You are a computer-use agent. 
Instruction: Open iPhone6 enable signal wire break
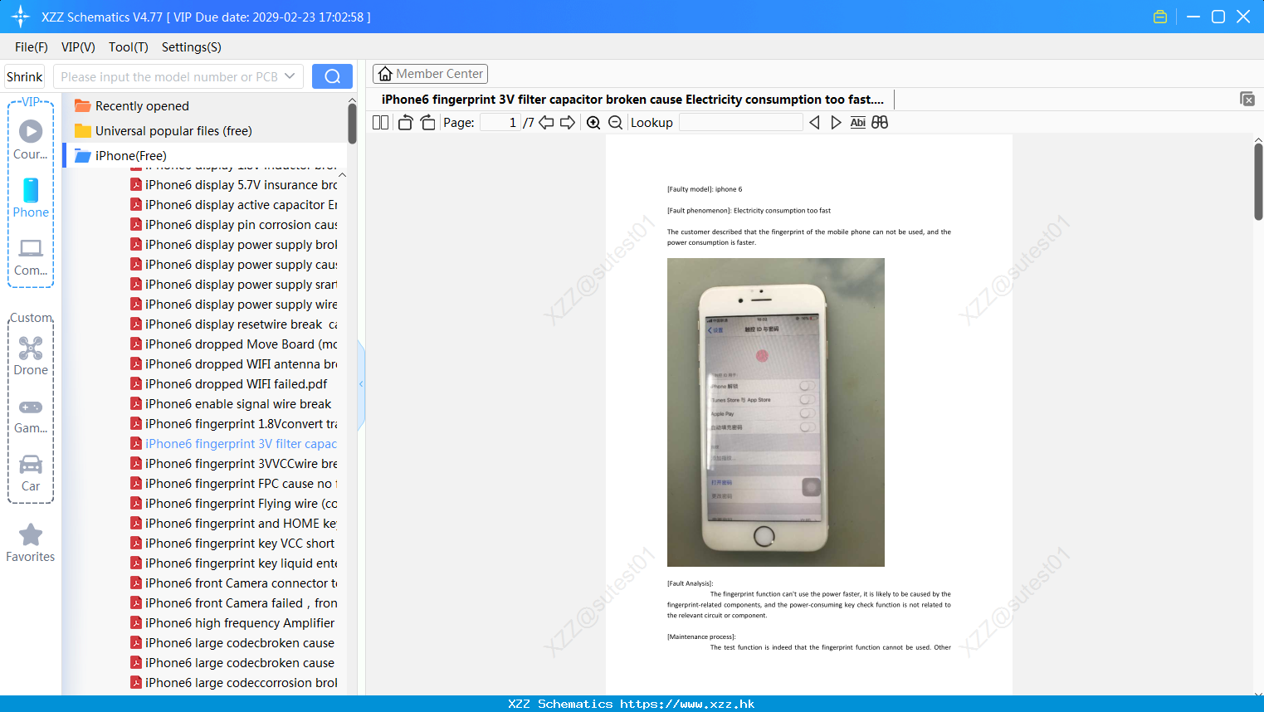(x=232, y=404)
